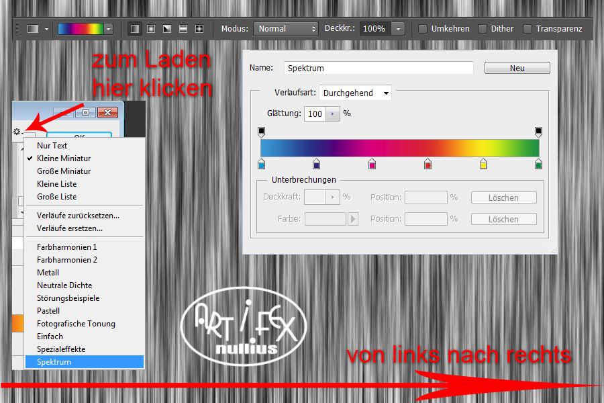Image resolution: width=604 pixels, height=403 pixels.
Task: Load the Metall gradients
Action: pyautogui.click(x=85, y=272)
